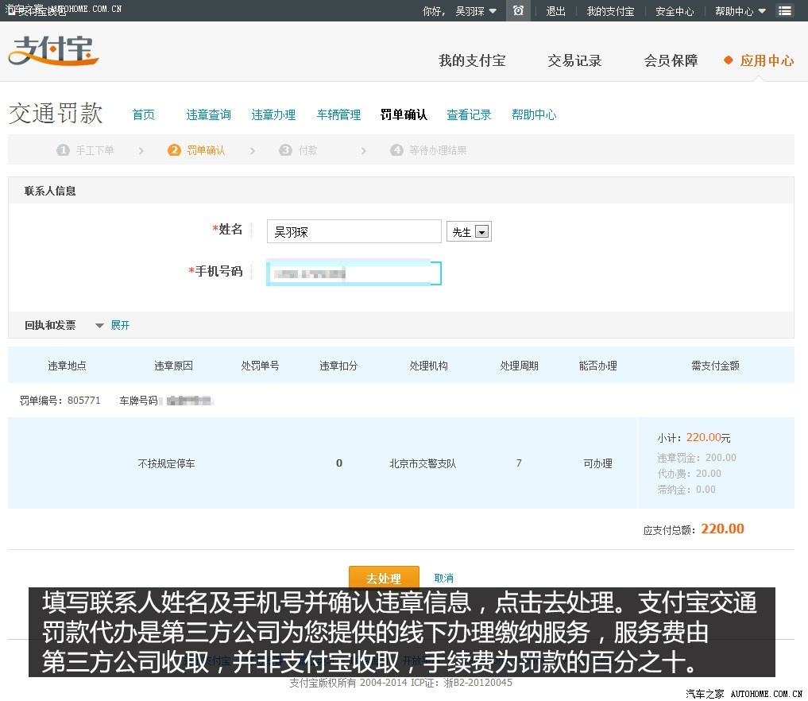Screen dimensions: 808x701
Task: Click step 1 手工下单
Action: [85, 150]
